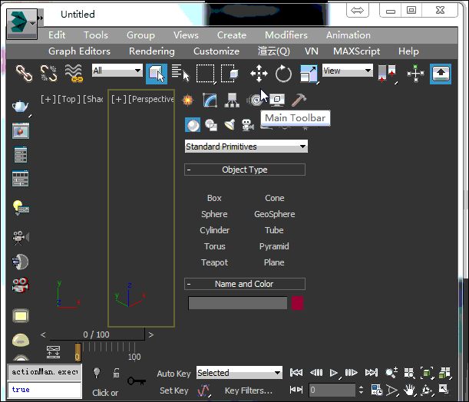Create a Teapot primitive
The height and width of the screenshot is (402, 469).
pos(214,262)
